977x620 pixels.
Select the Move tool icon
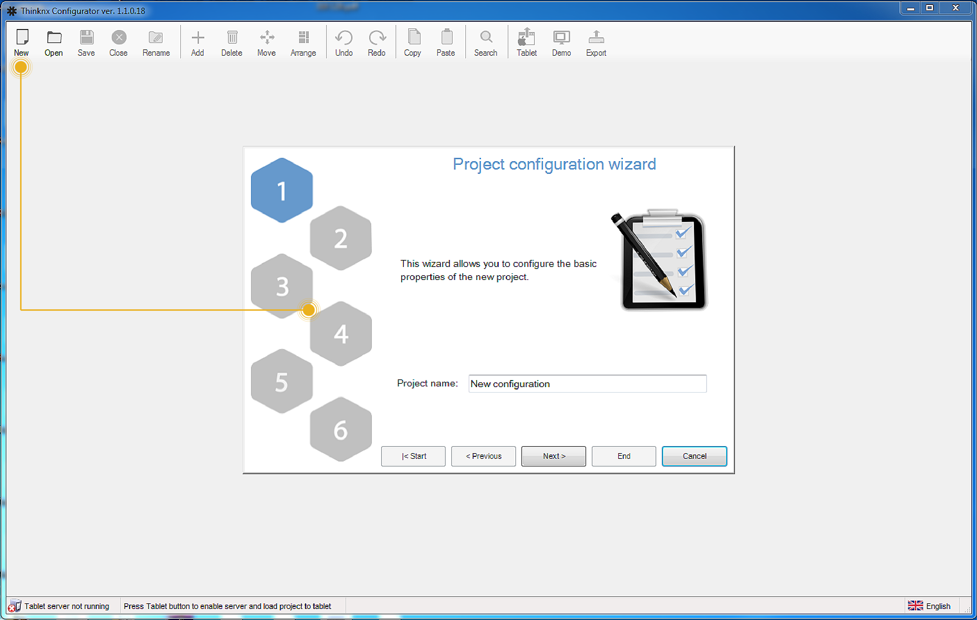[267, 38]
